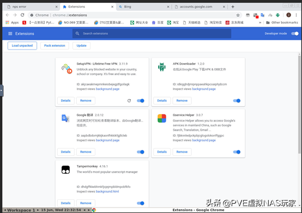Click the first extension icon after the star
Viewport: 302px width, 213px height.
[248, 15]
